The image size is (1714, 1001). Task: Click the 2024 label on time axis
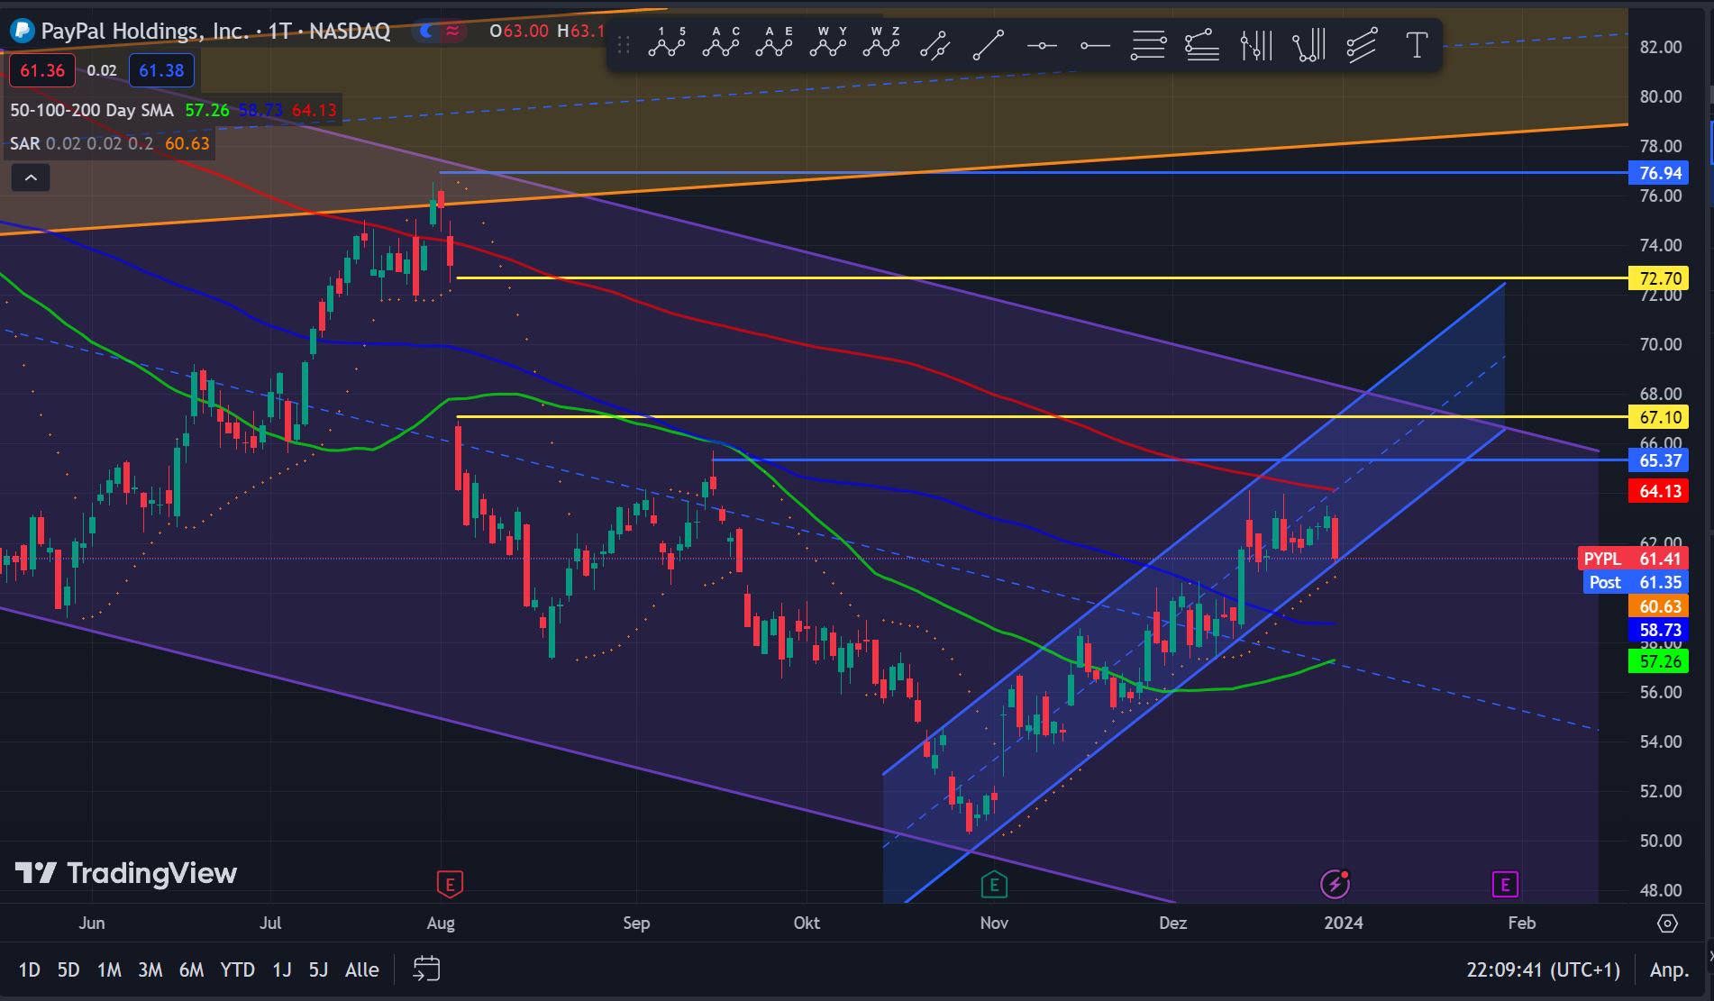tap(1343, 923)
